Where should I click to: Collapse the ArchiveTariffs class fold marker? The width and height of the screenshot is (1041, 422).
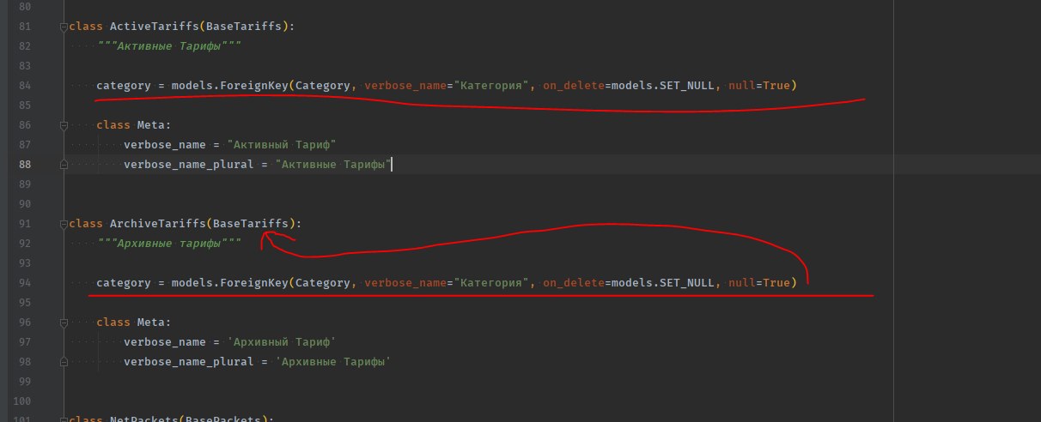pyautogui.click(x=64, y=224)
